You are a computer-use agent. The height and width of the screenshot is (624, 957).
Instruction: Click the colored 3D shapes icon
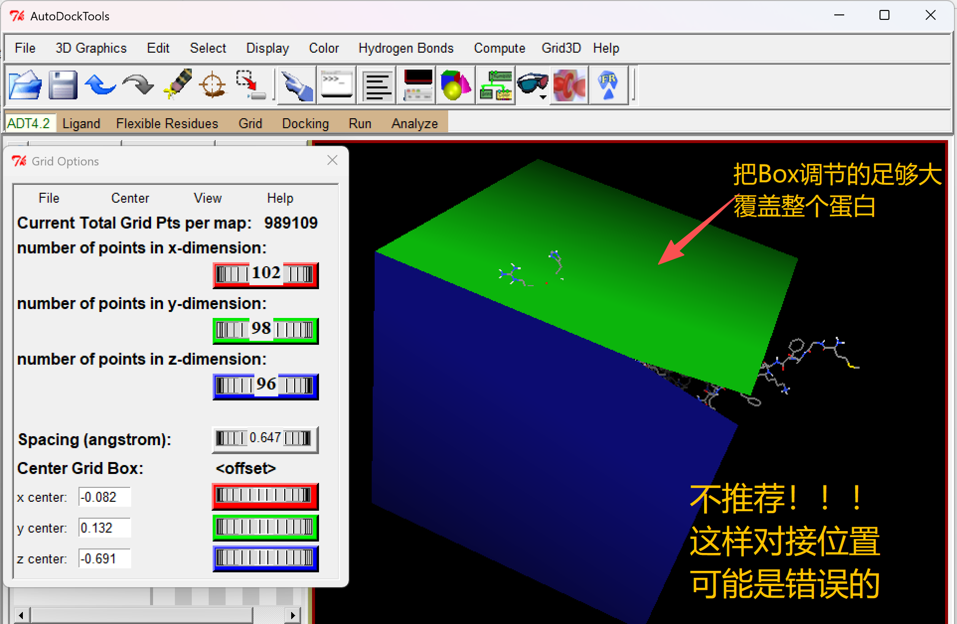click(x=455, y=85)
